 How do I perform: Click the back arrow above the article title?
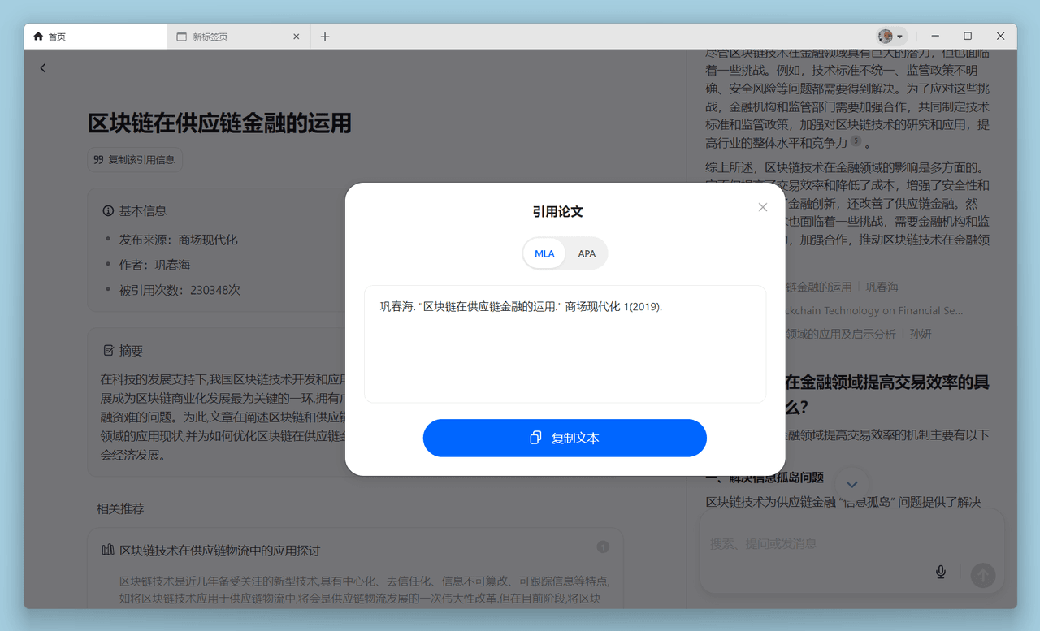pyautogui.click(x=42, y=67)
